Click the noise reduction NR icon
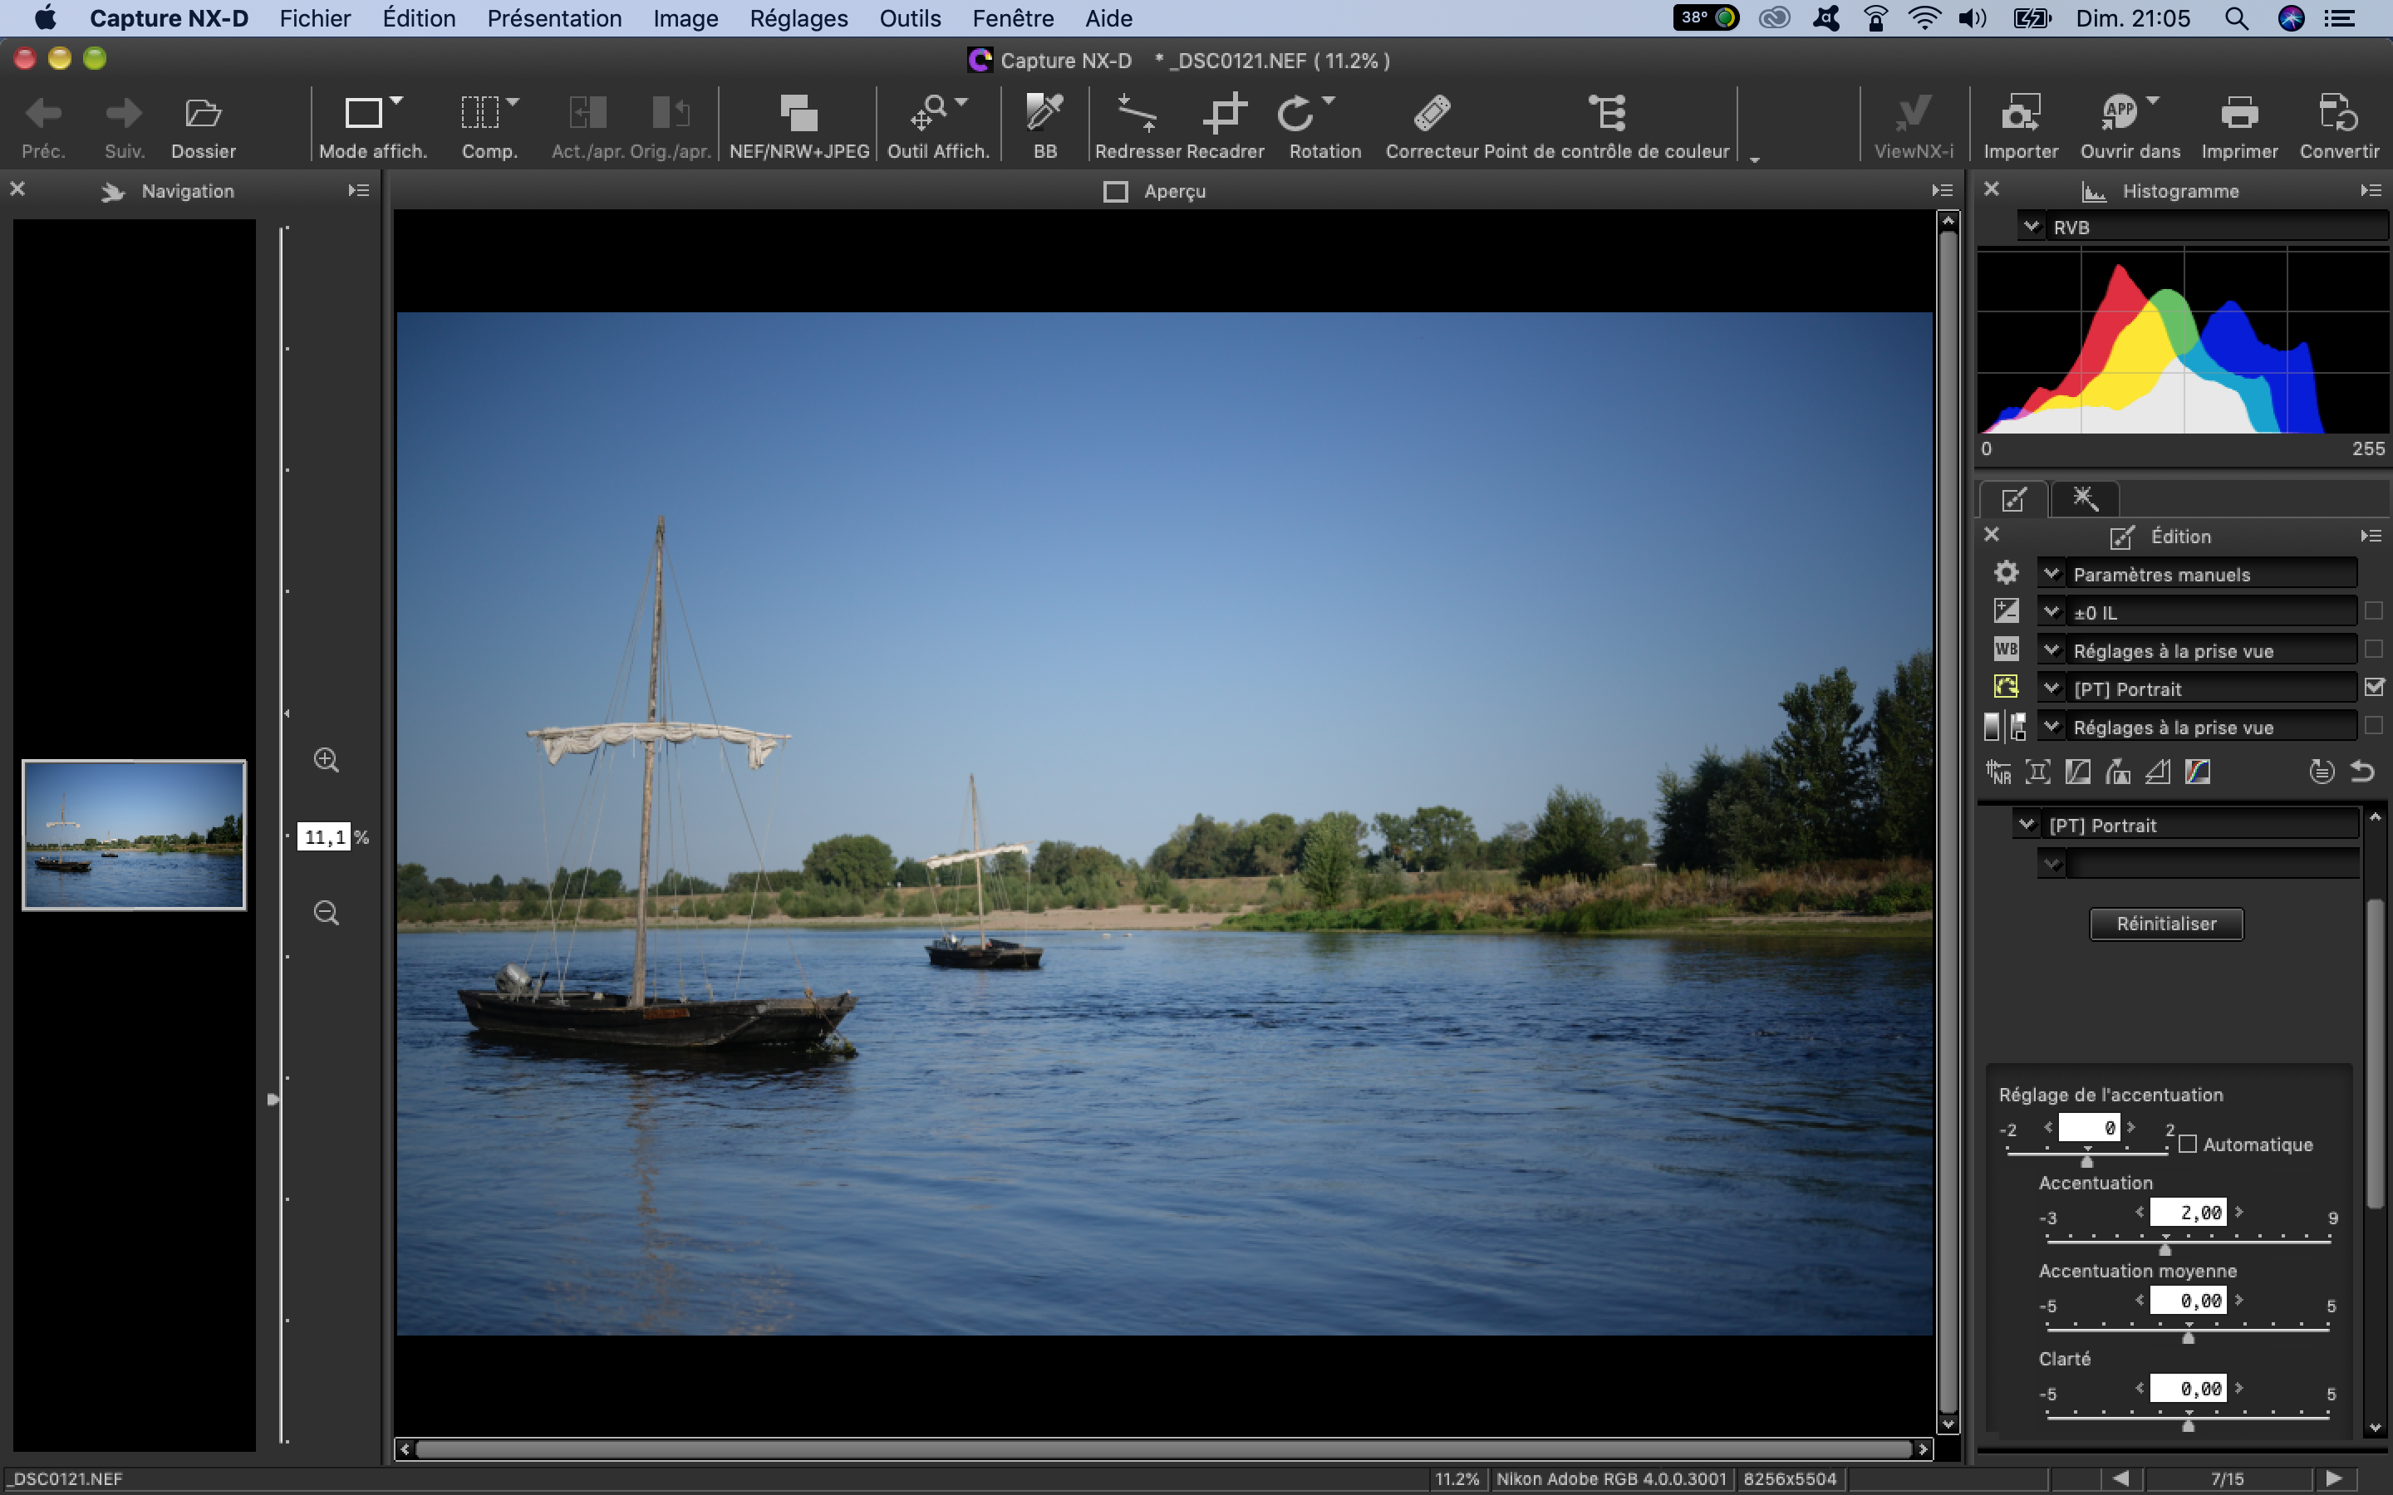 tap(1998, 772)
